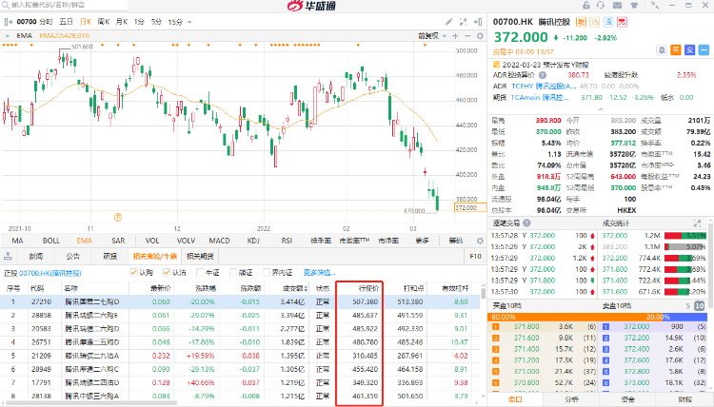The height and width of the screenshot is (407, 714).
Task: Toggle the 认沽 put checkbox
Action: [168, 272]
